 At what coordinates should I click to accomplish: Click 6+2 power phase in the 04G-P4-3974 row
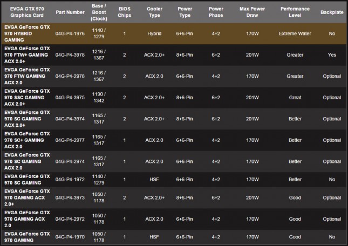point(216,119)
